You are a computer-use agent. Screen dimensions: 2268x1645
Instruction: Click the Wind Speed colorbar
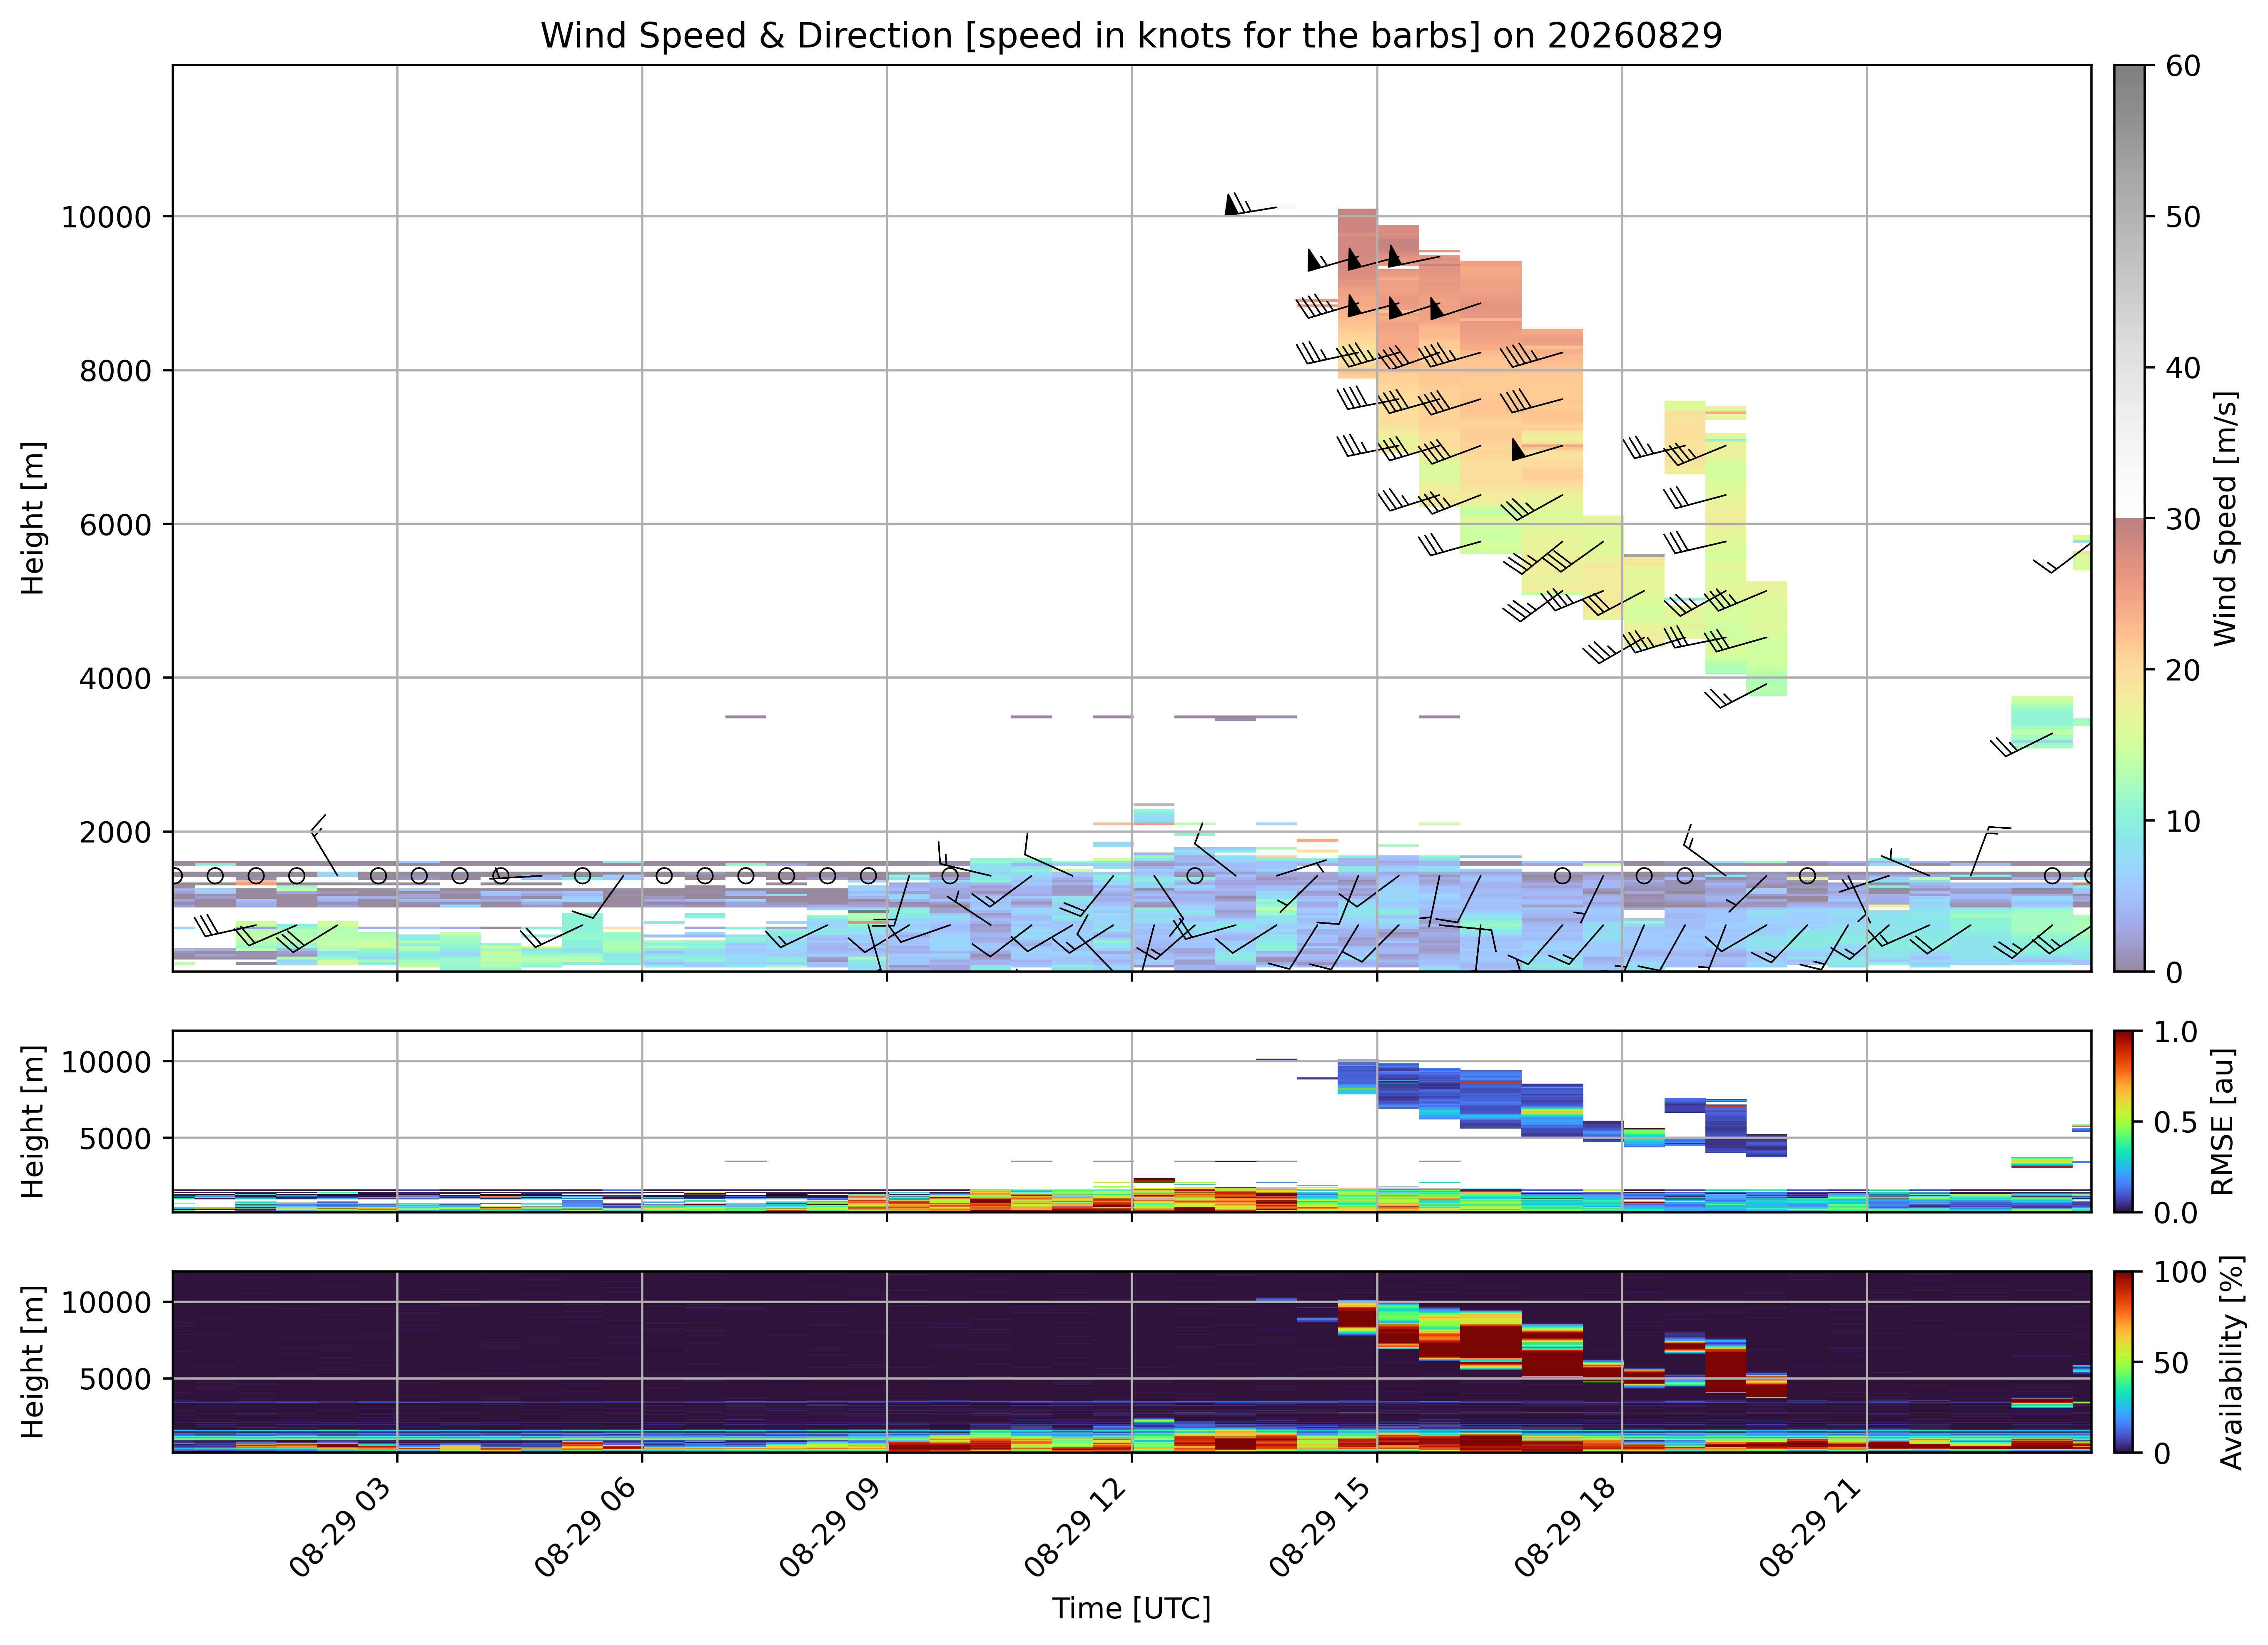click(x=2129, y=518)
